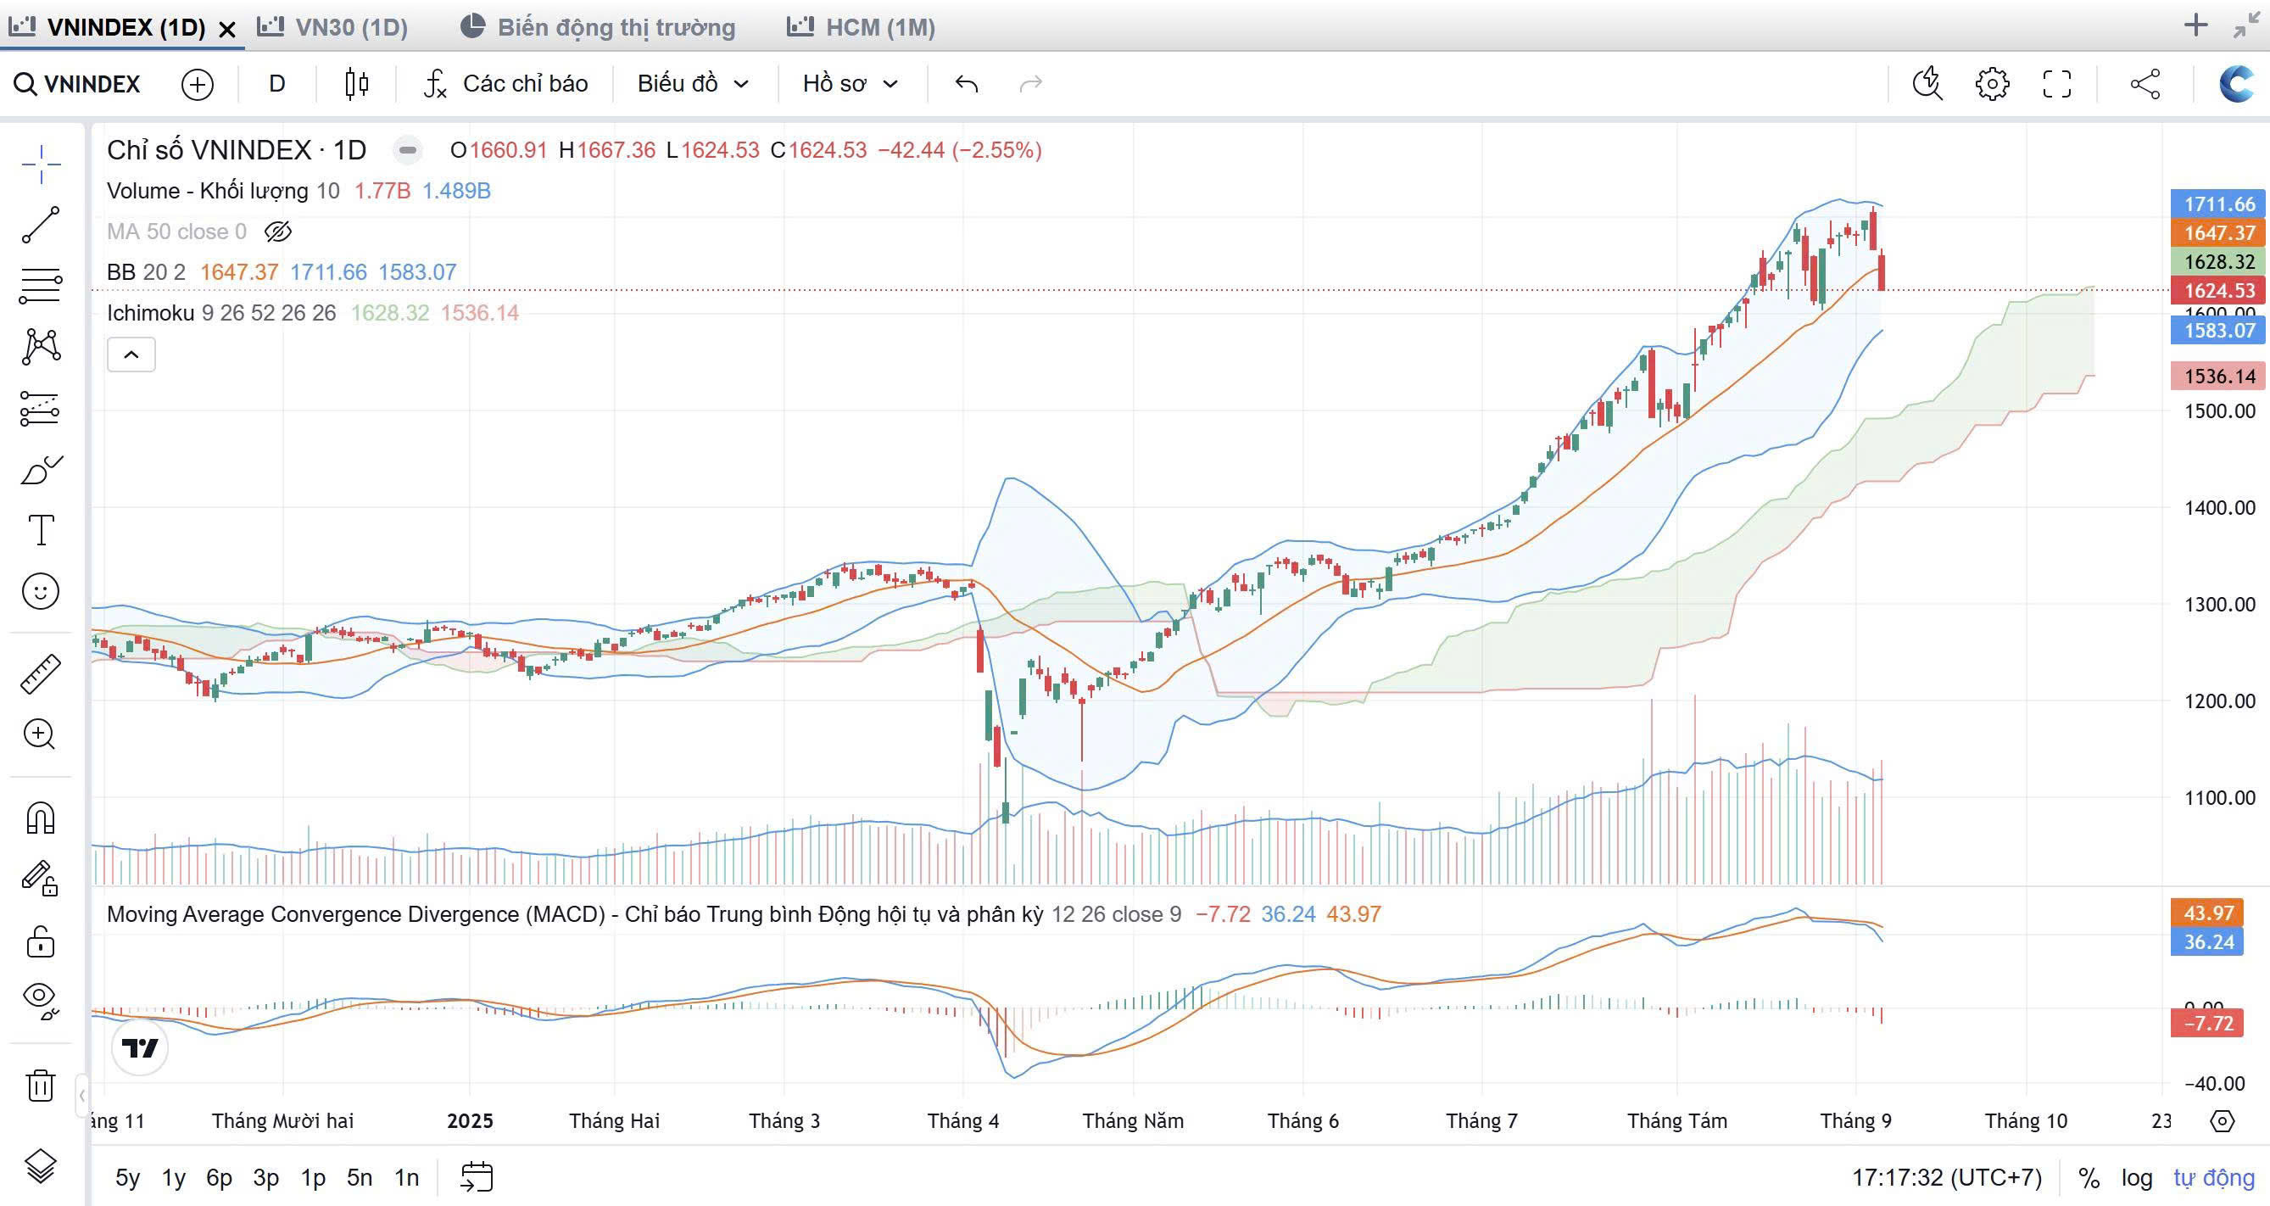Activate the magnet snap mode icon
The width and height of the screenshot is (2270, 1206).
tap(41, 818)
